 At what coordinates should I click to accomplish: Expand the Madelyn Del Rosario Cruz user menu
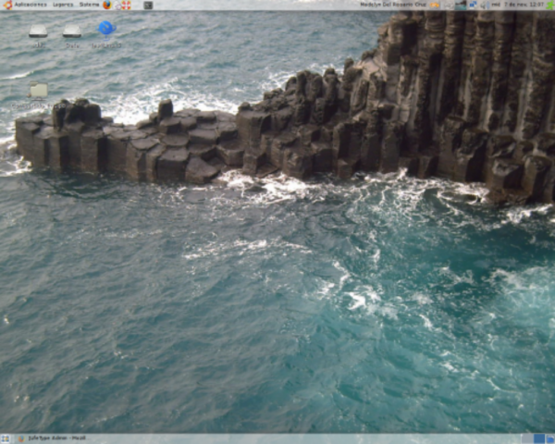(x=392, y=5)
